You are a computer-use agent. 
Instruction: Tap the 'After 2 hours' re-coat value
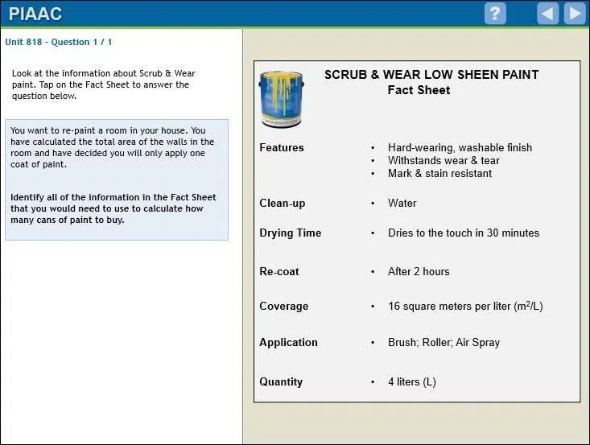click(x=419, y=272)
